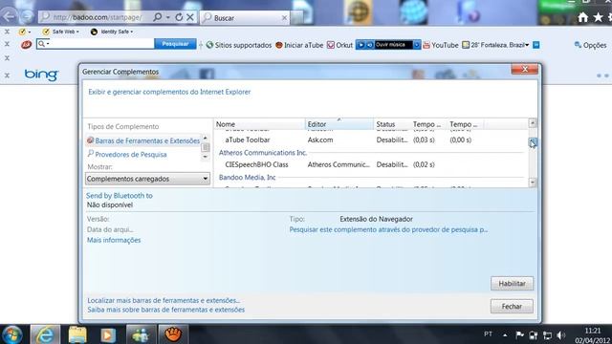
Task: Open Windows Explorer folder in the taskbar
Action: [77, 334]
